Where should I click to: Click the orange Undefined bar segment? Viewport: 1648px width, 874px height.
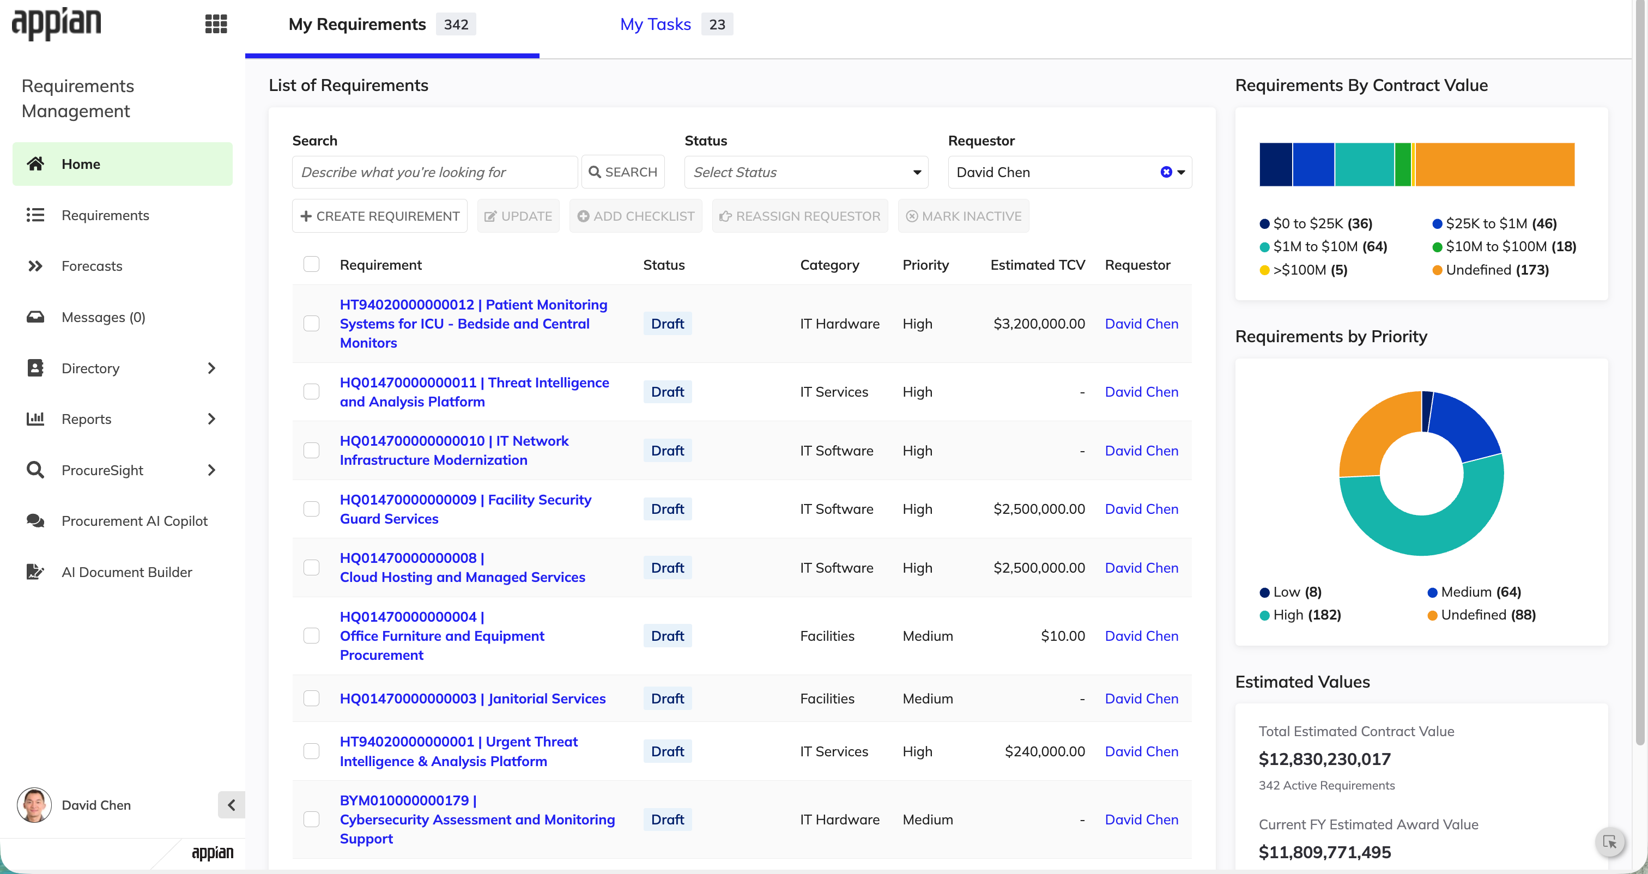pos(1495,165)
